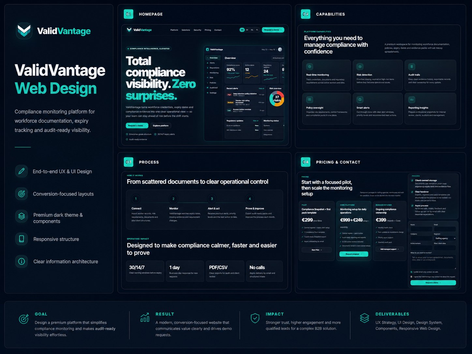The width and height of the screenshot is (472, 354).
Task: Click View all link in Regulatory updates
Action: (x=256, y=121)
